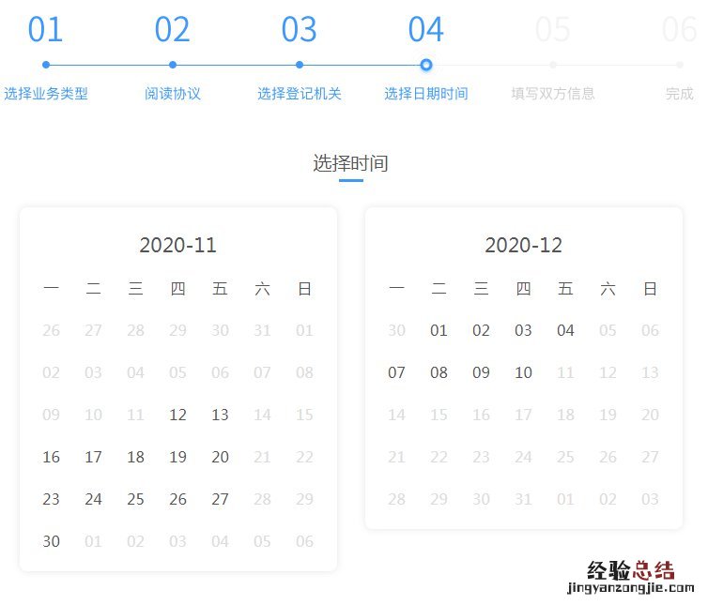
Task: Click disabled date 11 in 2020-12 calendar
Action: [x=565, y=372]
